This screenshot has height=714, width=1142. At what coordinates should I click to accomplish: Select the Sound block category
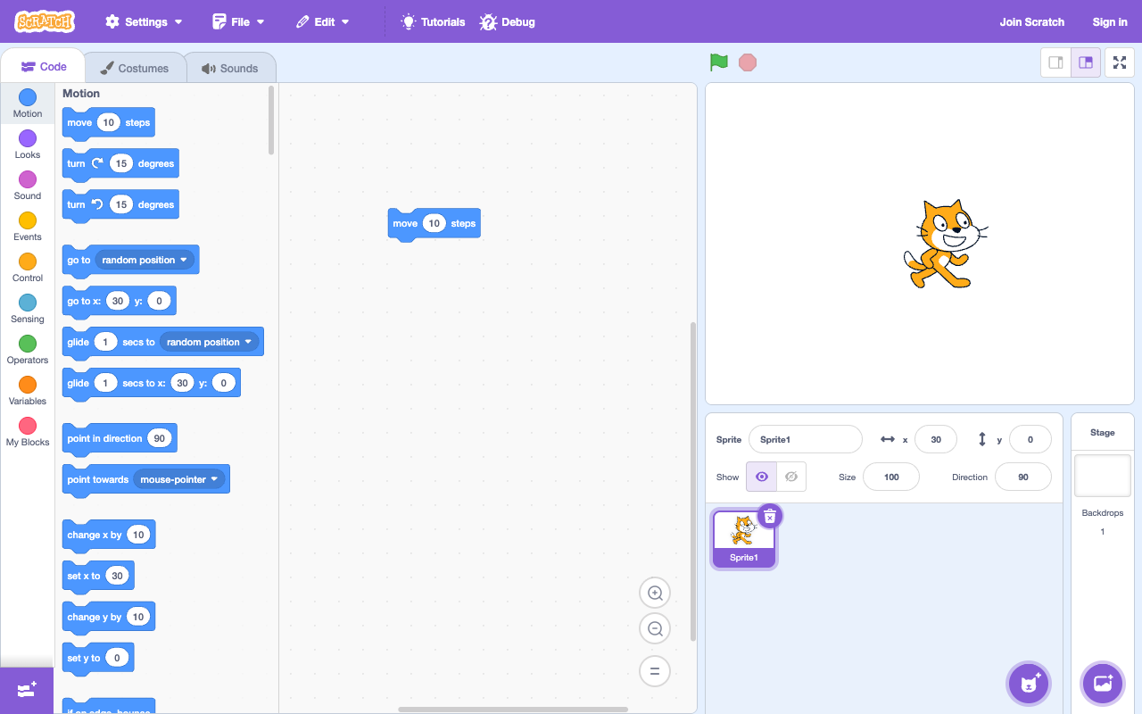[x=28, y=186]
